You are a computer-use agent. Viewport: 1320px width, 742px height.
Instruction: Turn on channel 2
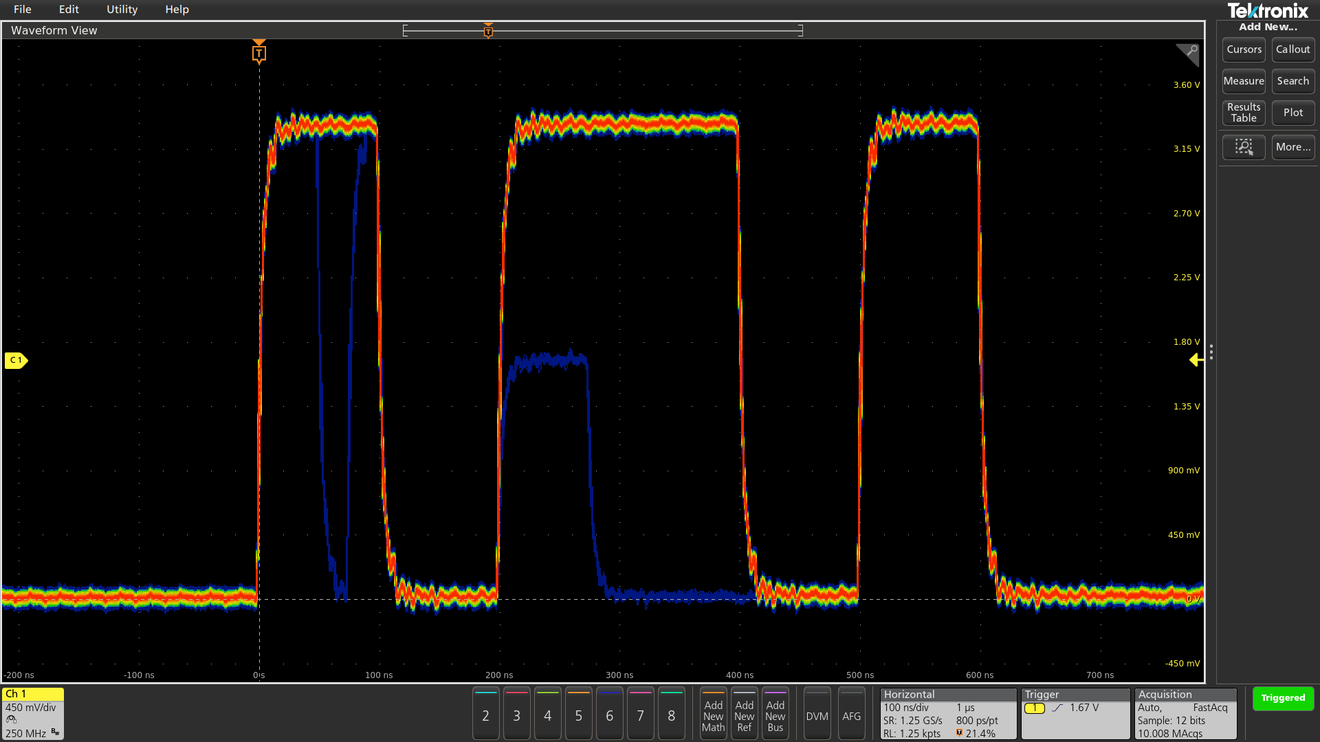(x=485, y=715)
